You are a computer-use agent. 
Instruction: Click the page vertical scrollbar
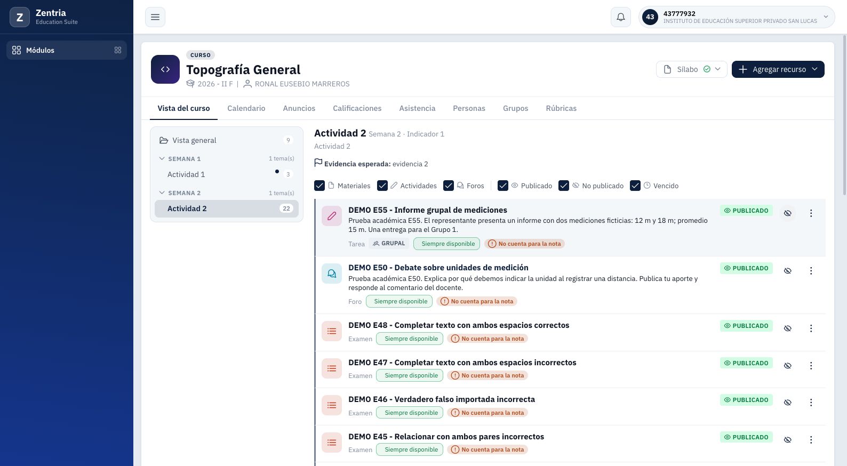(844, 115)
